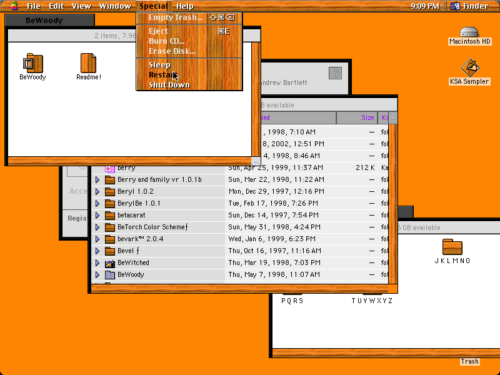Click the Finder application menu icon
Viewport: 500px width, 375px height.
[456, 6]
